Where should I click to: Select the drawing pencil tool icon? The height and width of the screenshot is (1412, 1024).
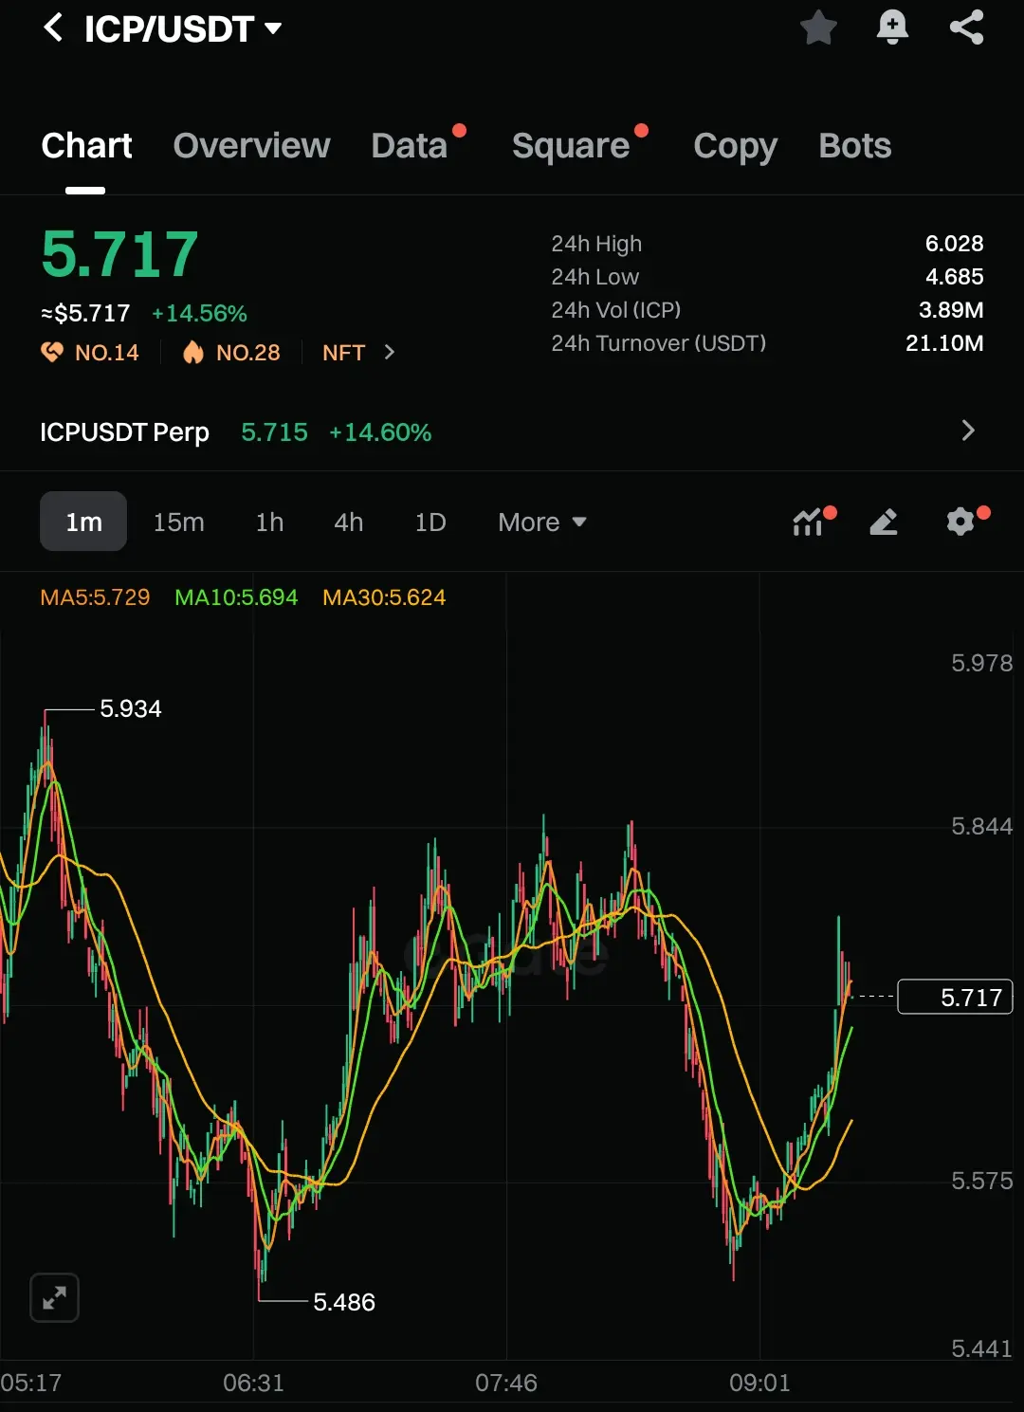884,522
